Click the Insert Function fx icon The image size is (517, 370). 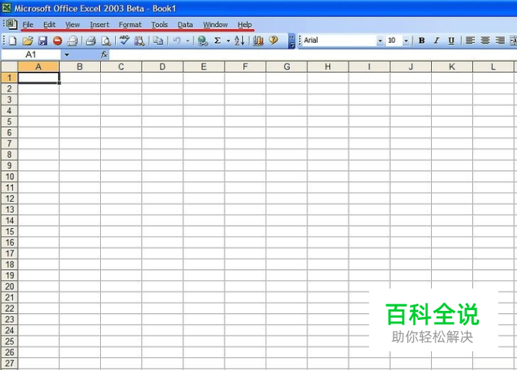(104, 55)
